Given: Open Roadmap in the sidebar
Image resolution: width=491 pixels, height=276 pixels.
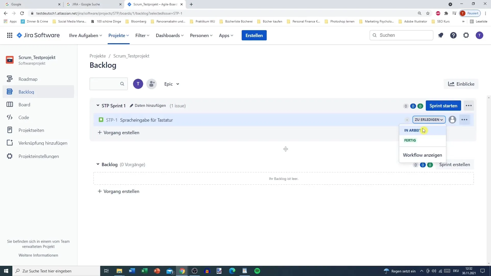Looking at the screenshot, I should tap(38, 79).
